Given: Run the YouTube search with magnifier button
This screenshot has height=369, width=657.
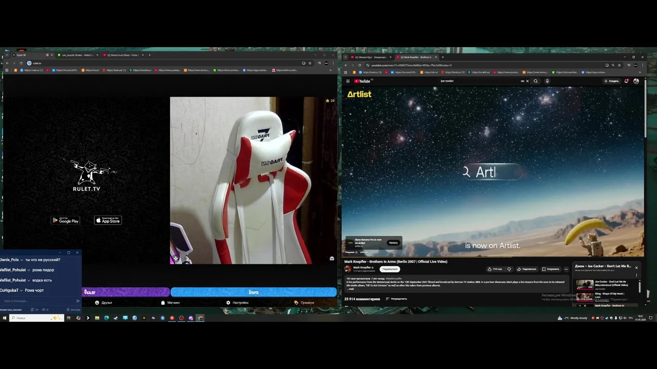Looking at the screenshot, I should pyautogui.click(x=536, y=81).
